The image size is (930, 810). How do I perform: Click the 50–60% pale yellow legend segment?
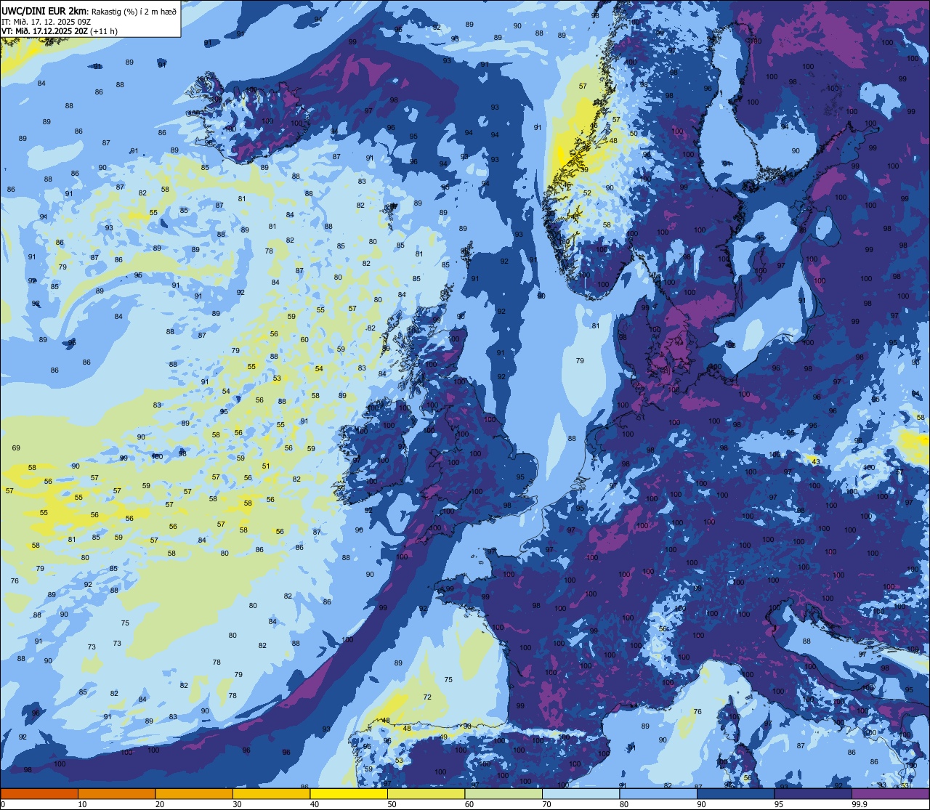point(426,793)
